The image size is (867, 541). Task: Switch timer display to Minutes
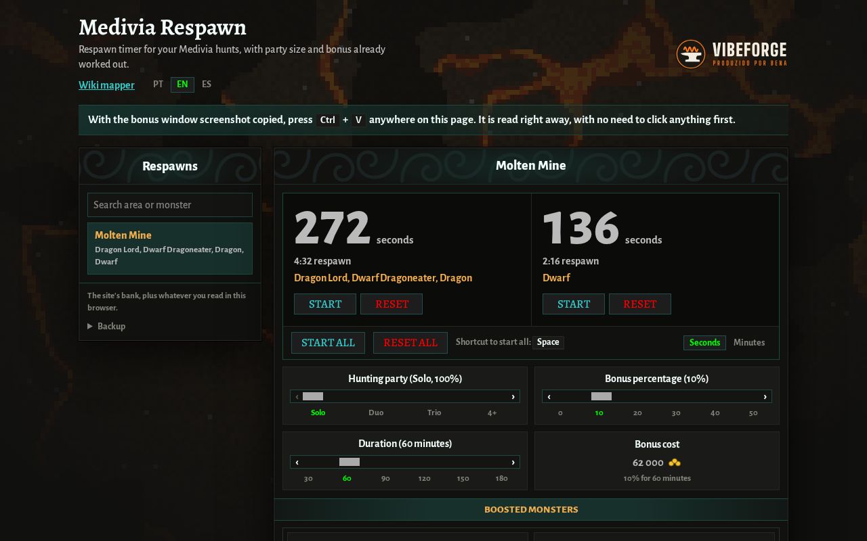click(749, 343)
